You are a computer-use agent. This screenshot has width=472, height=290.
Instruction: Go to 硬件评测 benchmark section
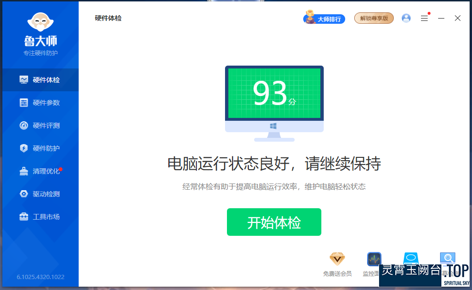click(40, 126)
